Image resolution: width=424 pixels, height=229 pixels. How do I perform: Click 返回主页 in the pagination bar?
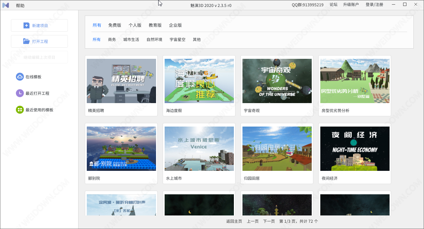tap(234, 221)
